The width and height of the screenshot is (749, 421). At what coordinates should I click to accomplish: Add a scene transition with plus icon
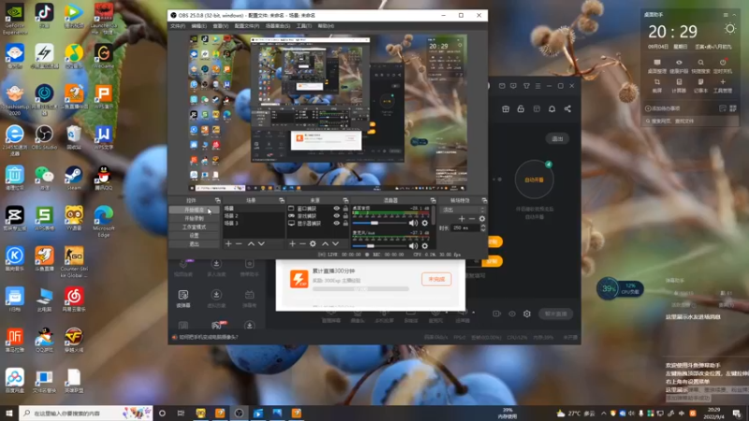(x=462, y=219)
